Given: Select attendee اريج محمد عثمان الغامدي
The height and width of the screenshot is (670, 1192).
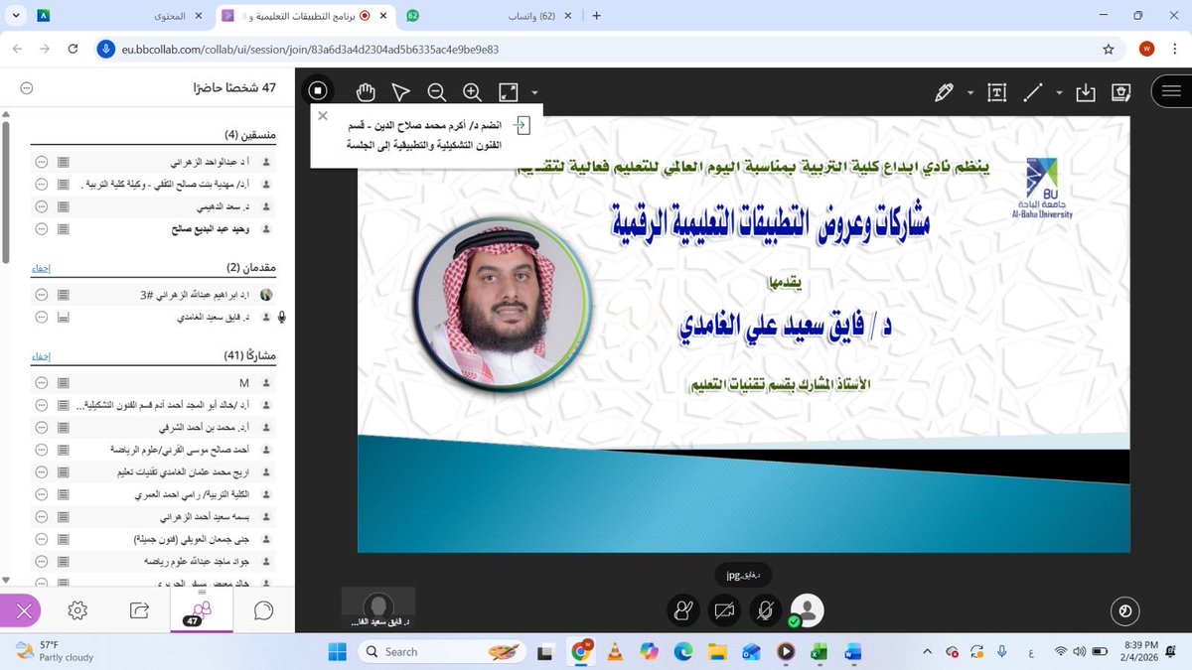Looking at the screenshot, I should 182,471.
